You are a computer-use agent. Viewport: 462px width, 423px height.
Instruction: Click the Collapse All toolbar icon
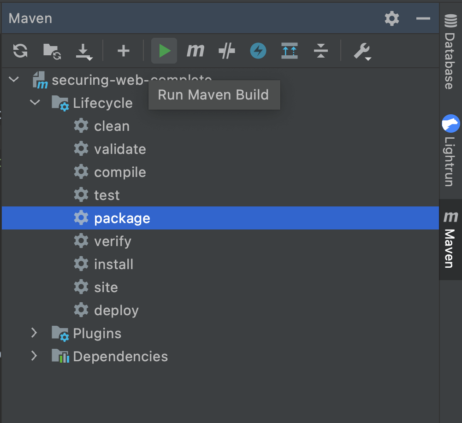(x=320, y=51)
